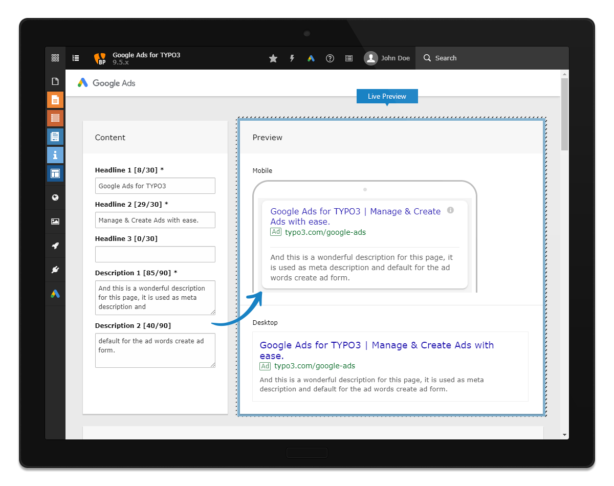Screen dimensions: 614x486
Task: Click the Ad badge in mobile preview
Action: (276, 232)
